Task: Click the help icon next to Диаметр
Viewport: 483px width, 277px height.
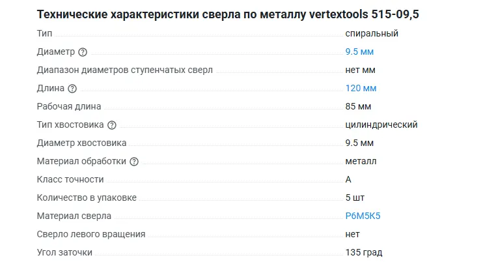Action: (83, 52)
